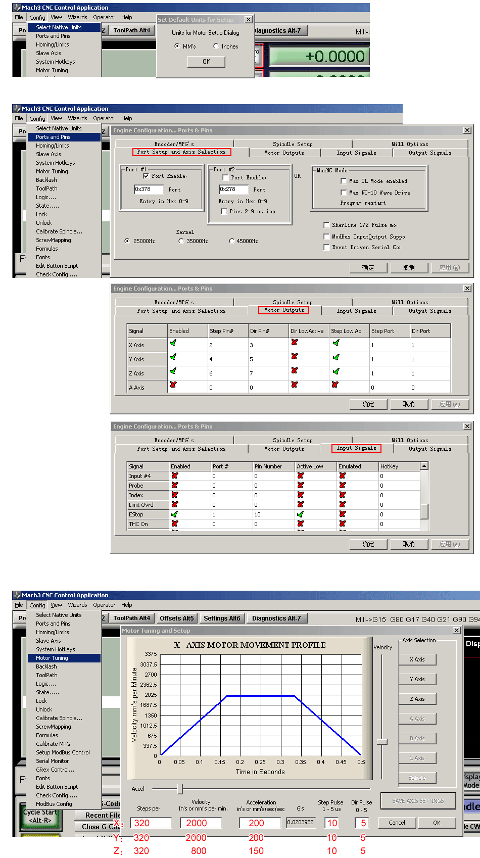480x858 pixels.
Task: Click 确定 in the Motor Outputs dialog
Action: point(368,404)
